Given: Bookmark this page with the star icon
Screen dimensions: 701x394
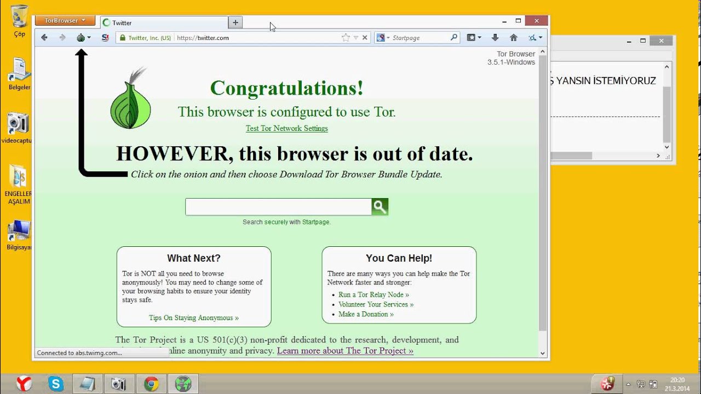Looking at the screenshot, I should click(x=346, y=38).
